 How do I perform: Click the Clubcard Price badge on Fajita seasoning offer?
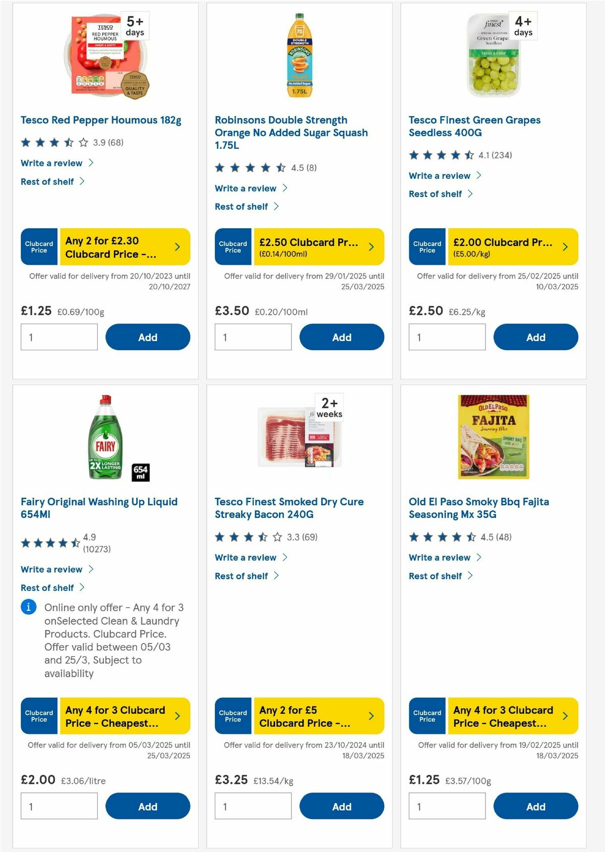(427, 716)
